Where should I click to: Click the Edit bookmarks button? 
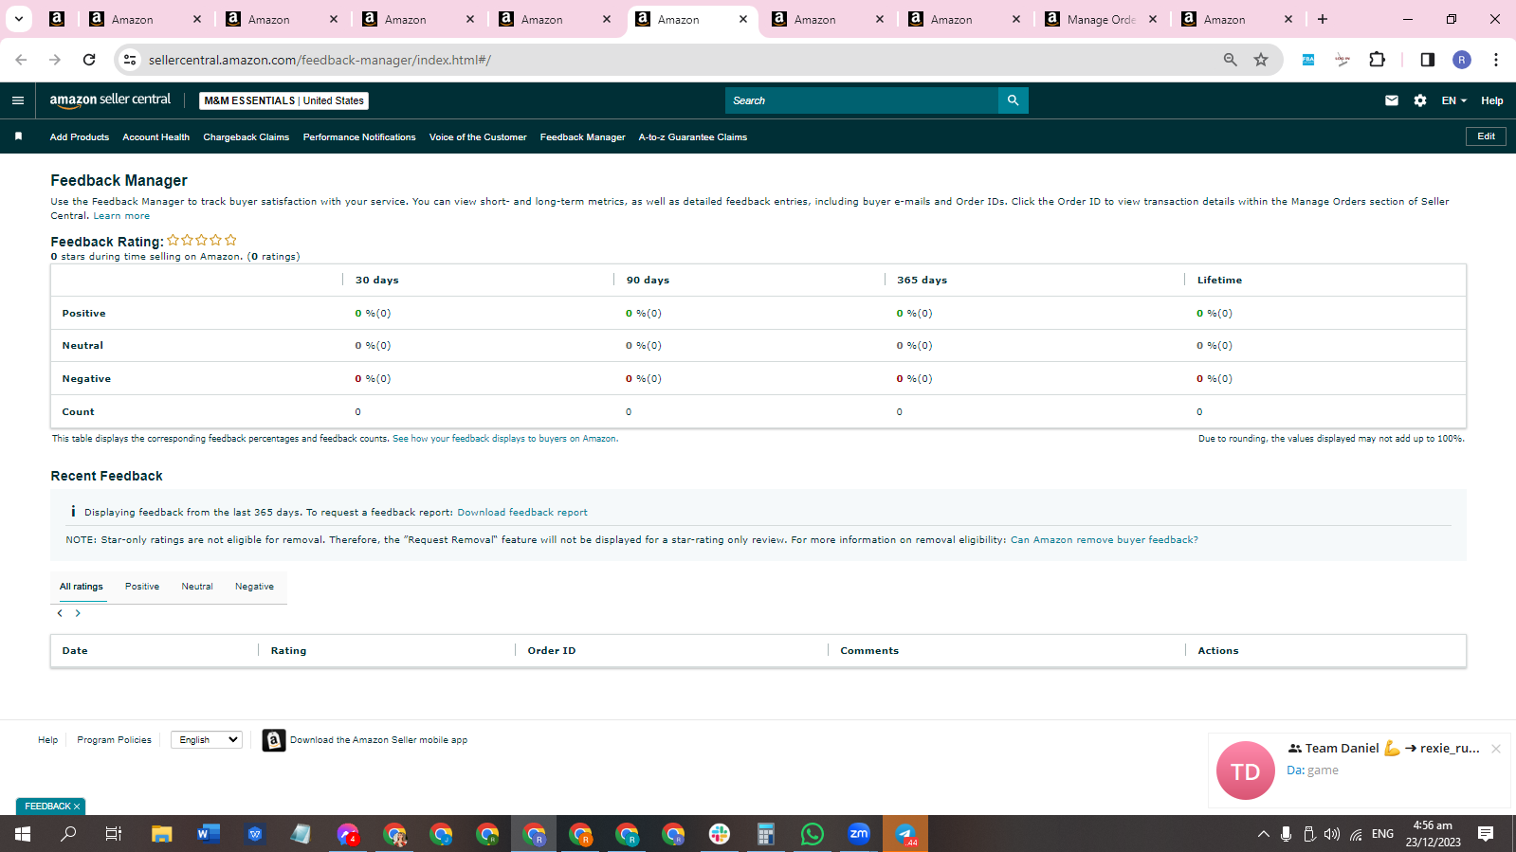click(x=1486, y=136)
